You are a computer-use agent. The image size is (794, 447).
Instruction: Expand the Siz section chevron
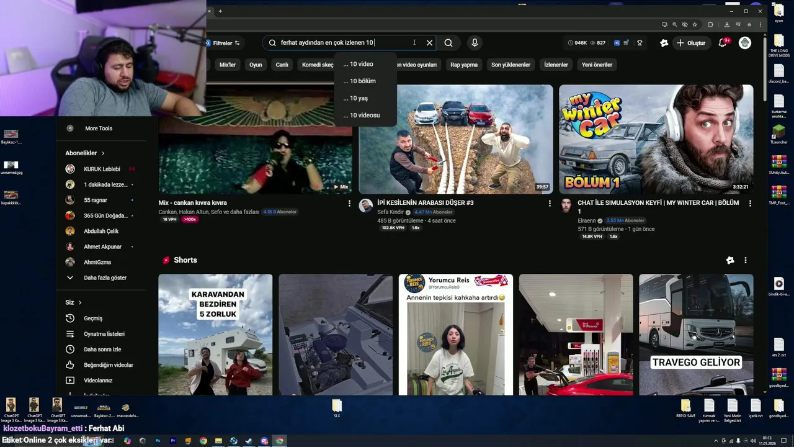coord(79,302)
